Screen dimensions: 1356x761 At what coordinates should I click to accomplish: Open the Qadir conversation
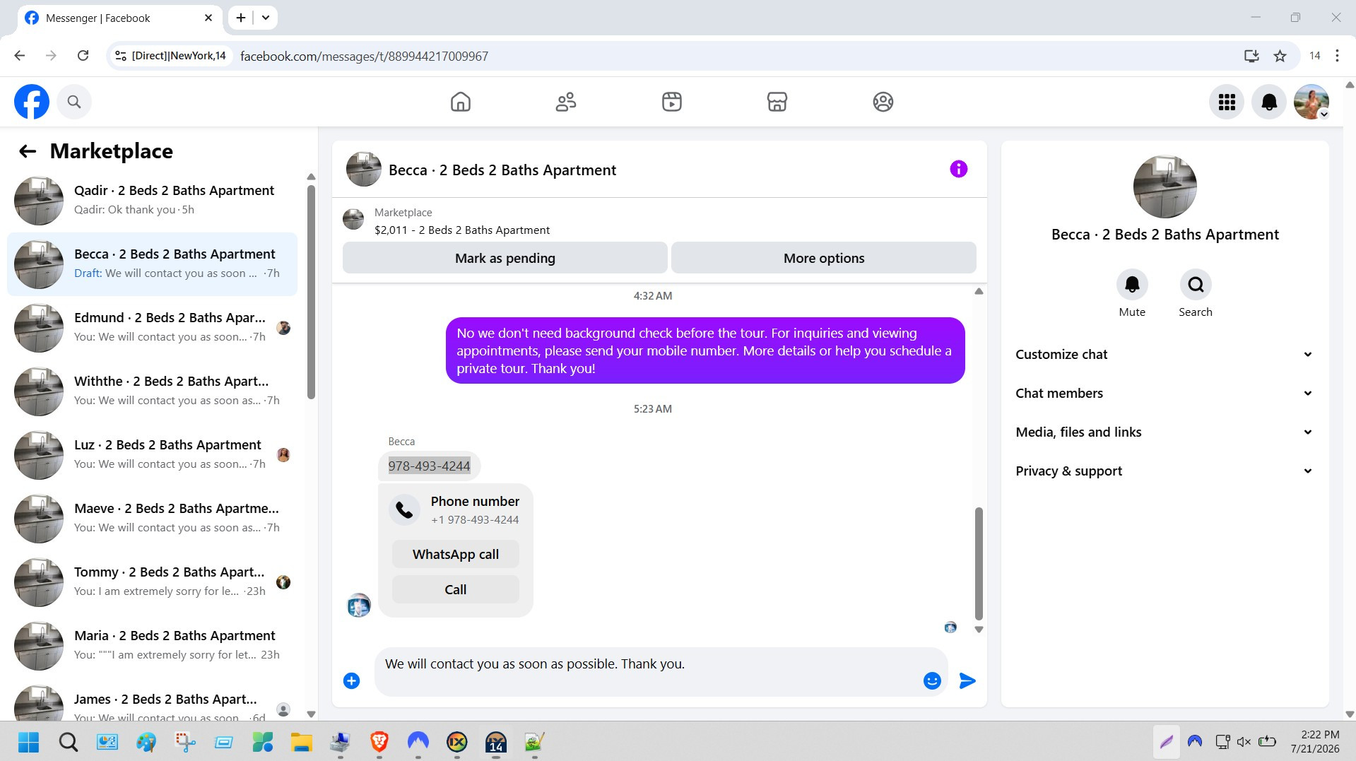point(152,201)
